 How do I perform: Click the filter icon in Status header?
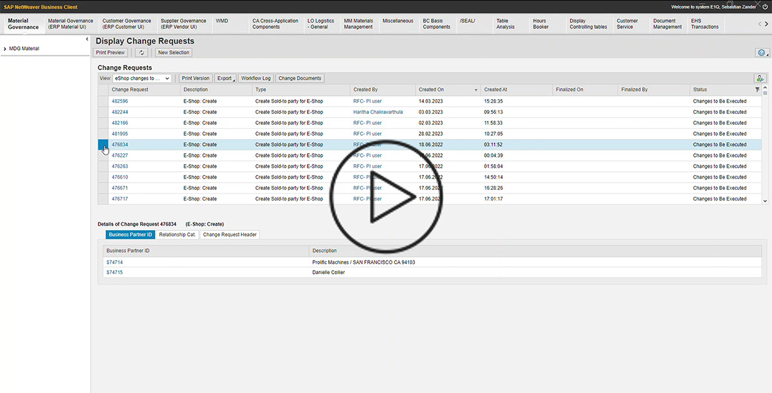point(757,89)
